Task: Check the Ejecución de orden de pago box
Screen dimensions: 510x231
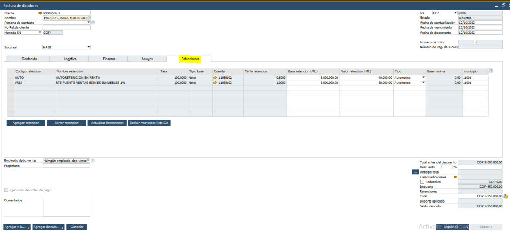Action: 6,190
